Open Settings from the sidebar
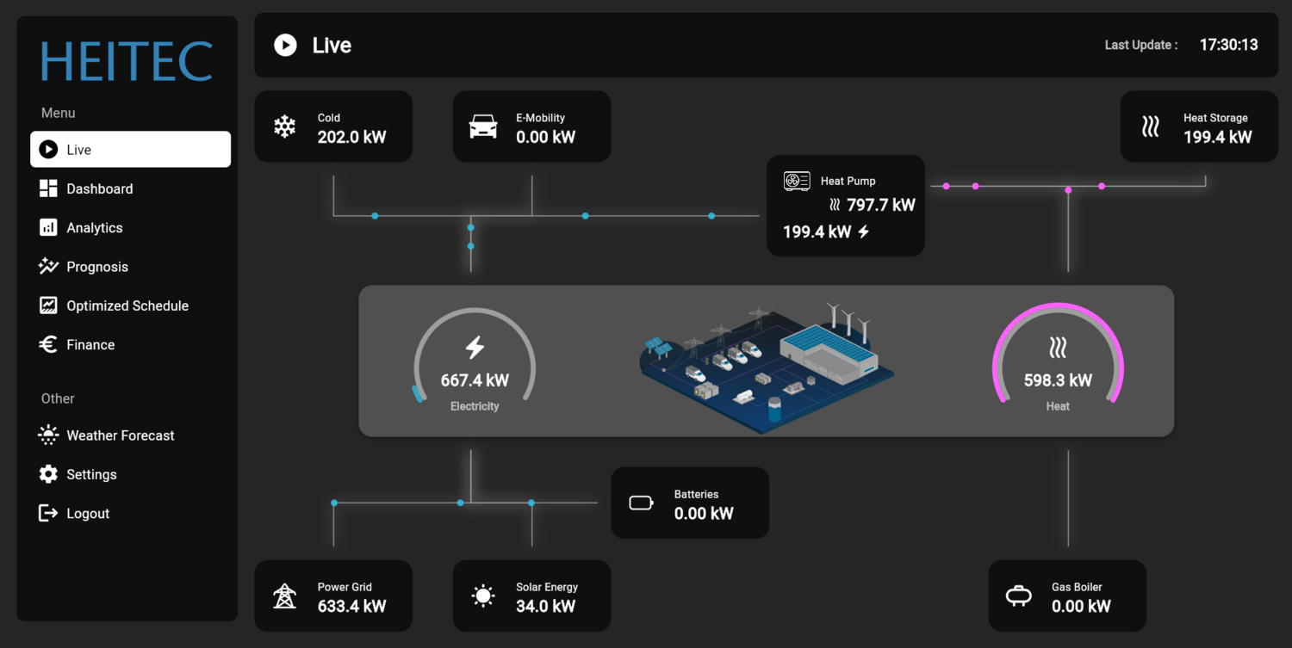Viewport: 1292px width, 648px height. coord(91,474)
